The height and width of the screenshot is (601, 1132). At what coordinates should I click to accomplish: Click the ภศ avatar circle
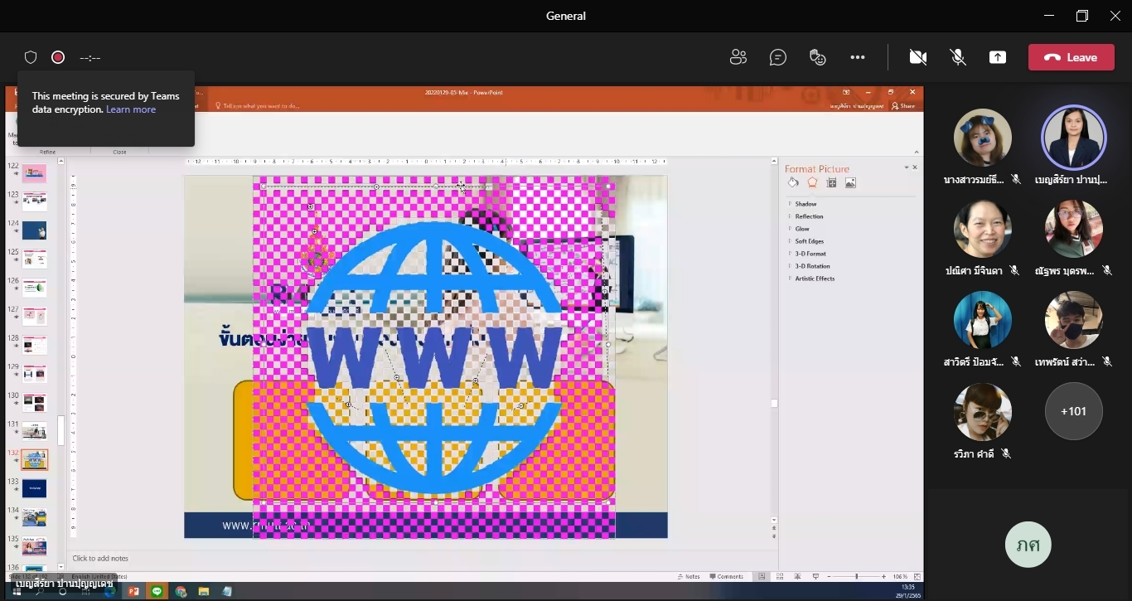pyautogui.click(x=1028, y=545)
